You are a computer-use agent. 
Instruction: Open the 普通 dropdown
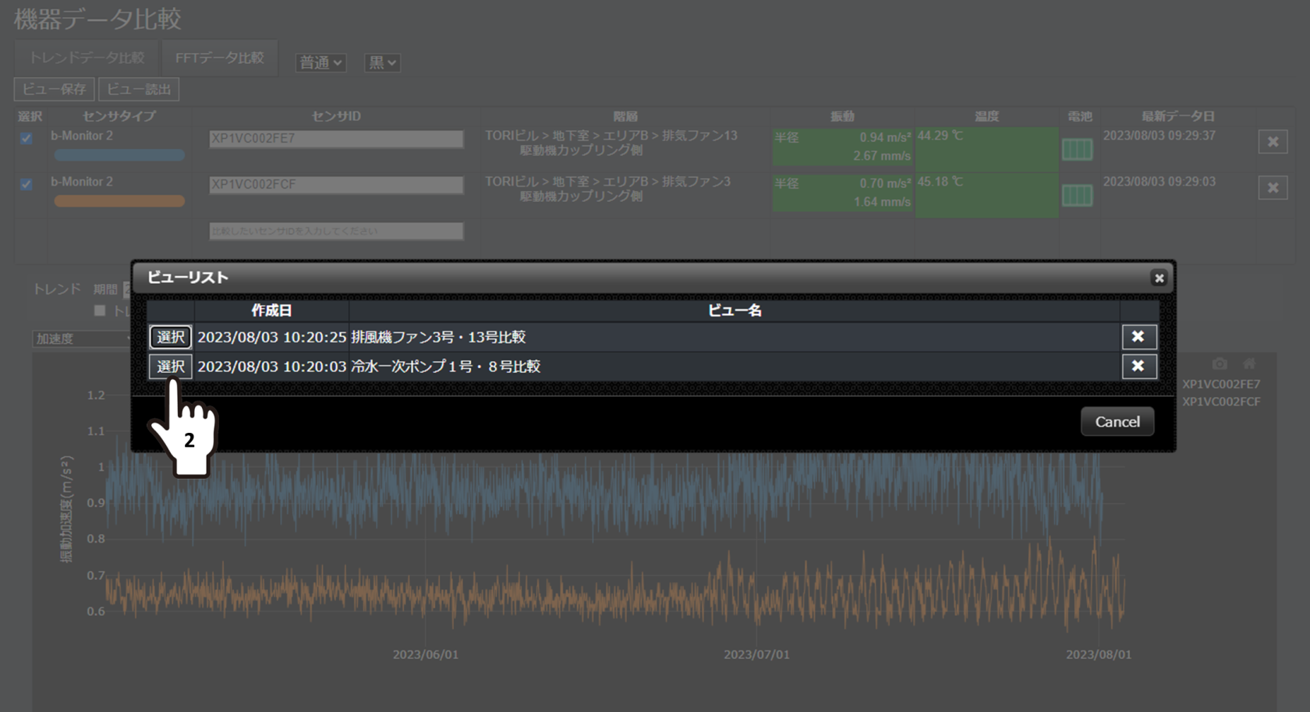tap(320, 62)
